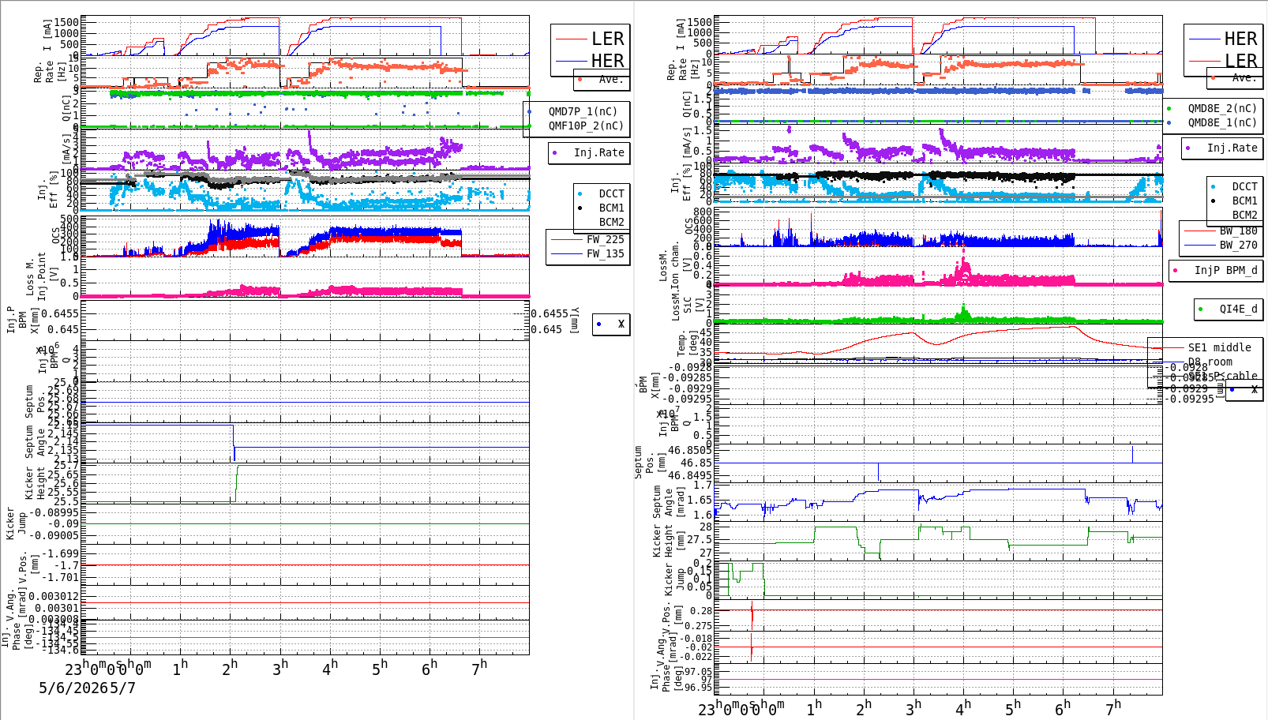The height and width of the screenshot is (720, 1268).
Task: Click the X legend box in left plot
Action: tap(612, 324)
